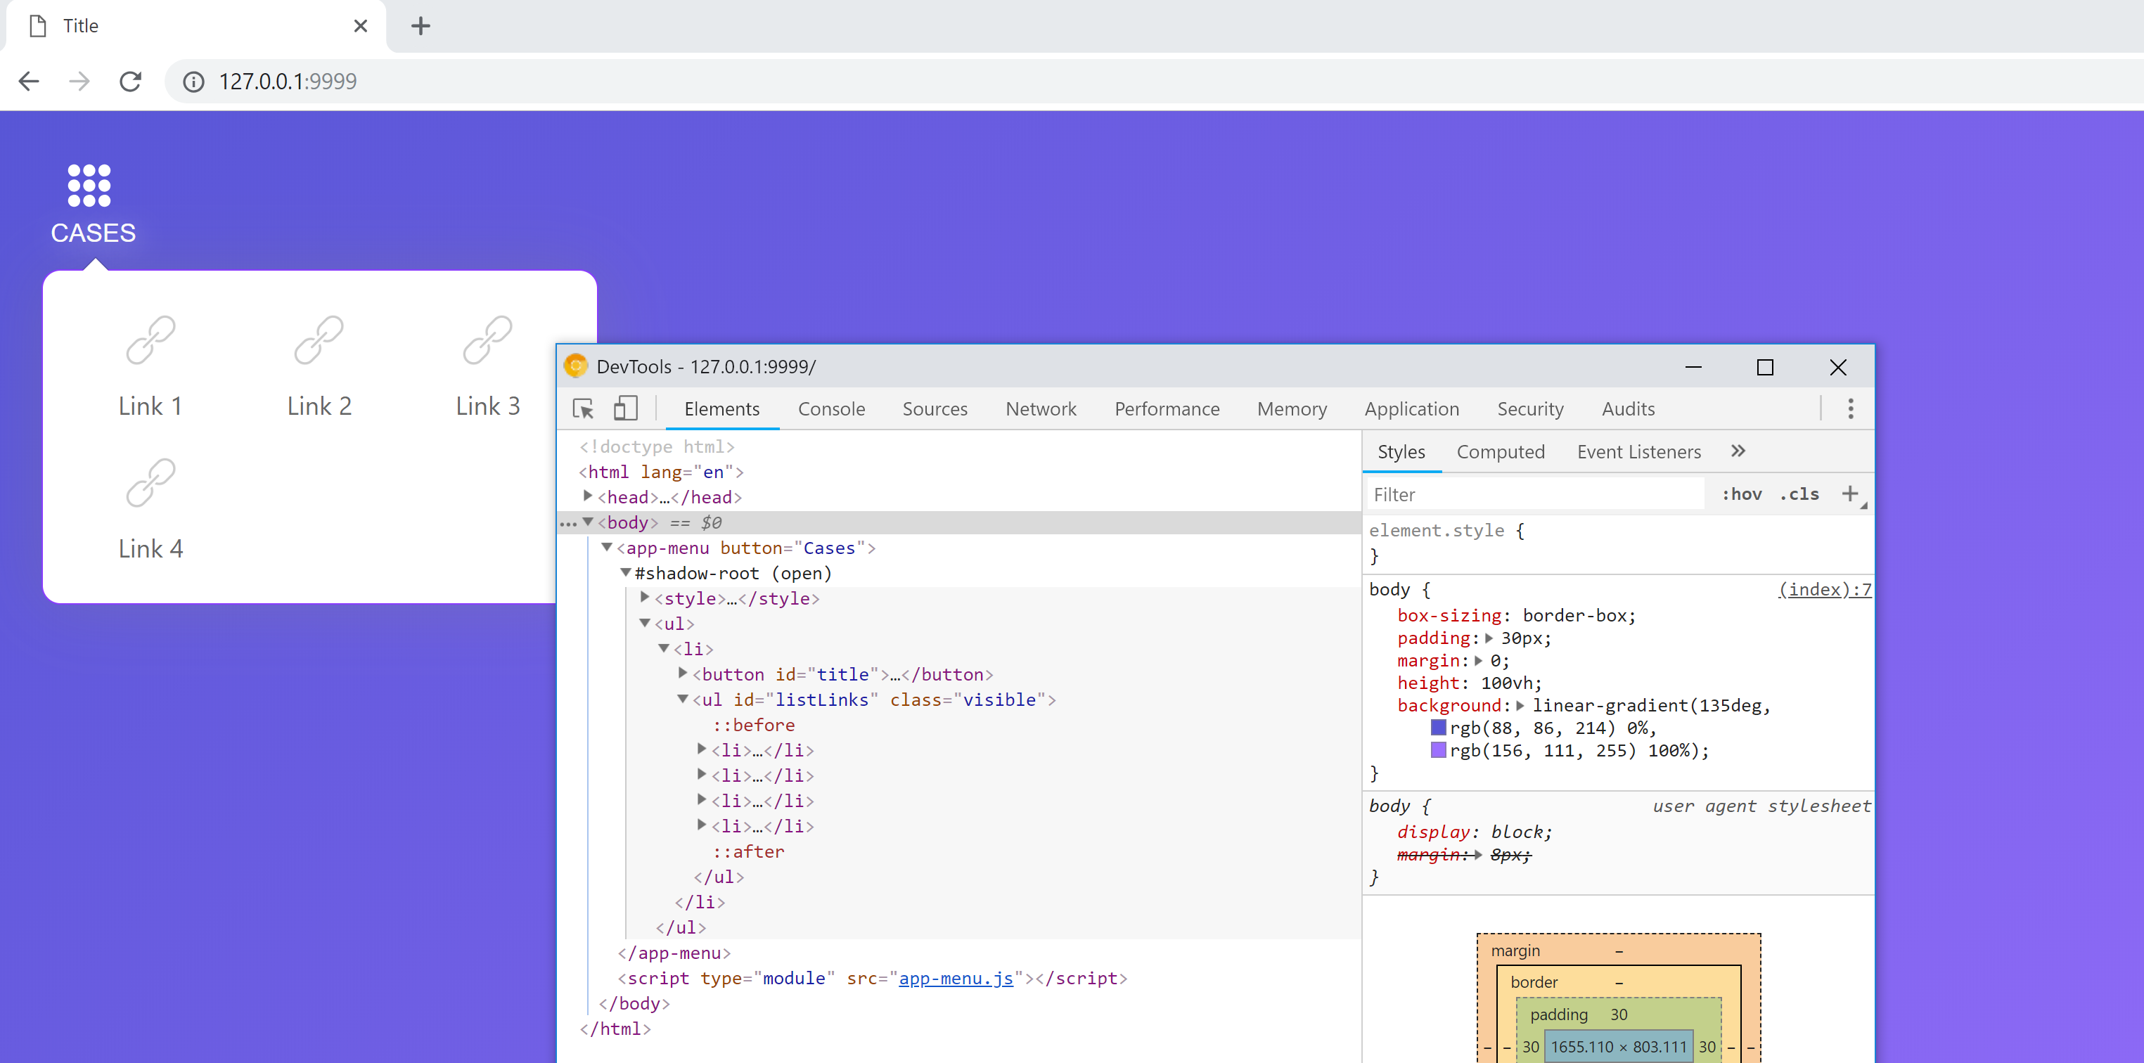Open the Computed styles tab
The width and height of the screenshot is (2144, 1063).
pos(1501,451)
